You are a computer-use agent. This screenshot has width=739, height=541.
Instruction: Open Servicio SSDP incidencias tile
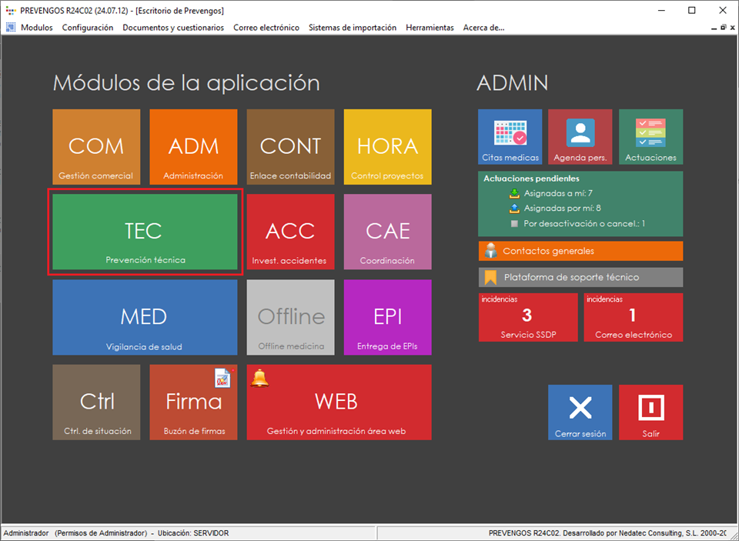pyautogui.click(x=527, y=317)
